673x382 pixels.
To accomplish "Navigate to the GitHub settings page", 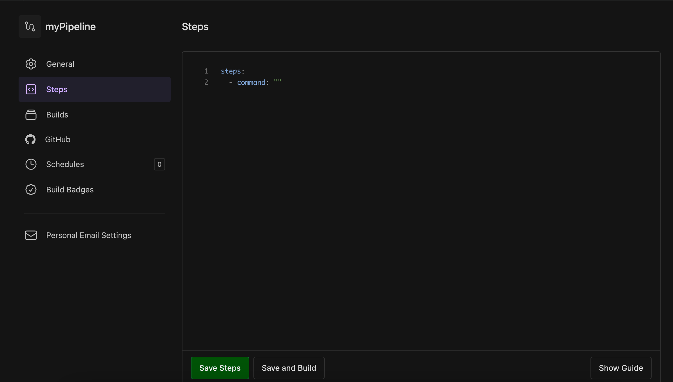I will point(58,139).
